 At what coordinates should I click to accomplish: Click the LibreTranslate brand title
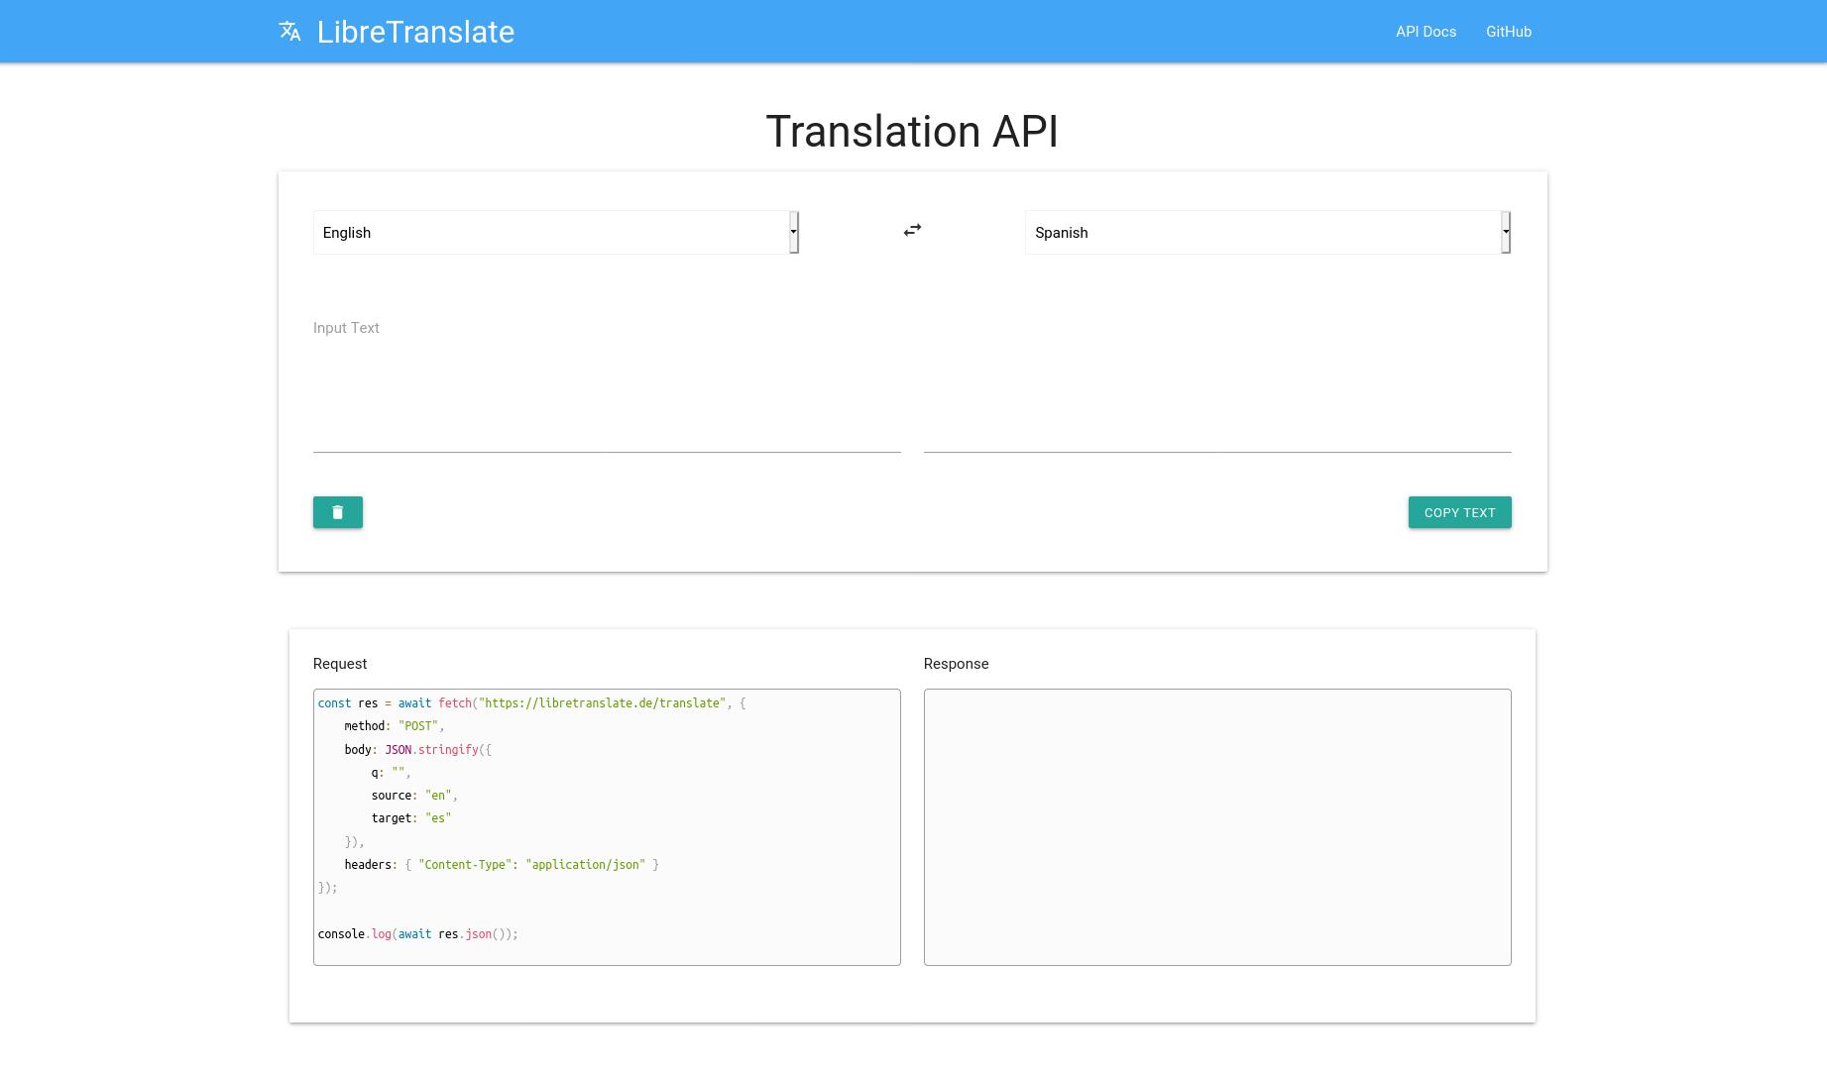(415, 32)
